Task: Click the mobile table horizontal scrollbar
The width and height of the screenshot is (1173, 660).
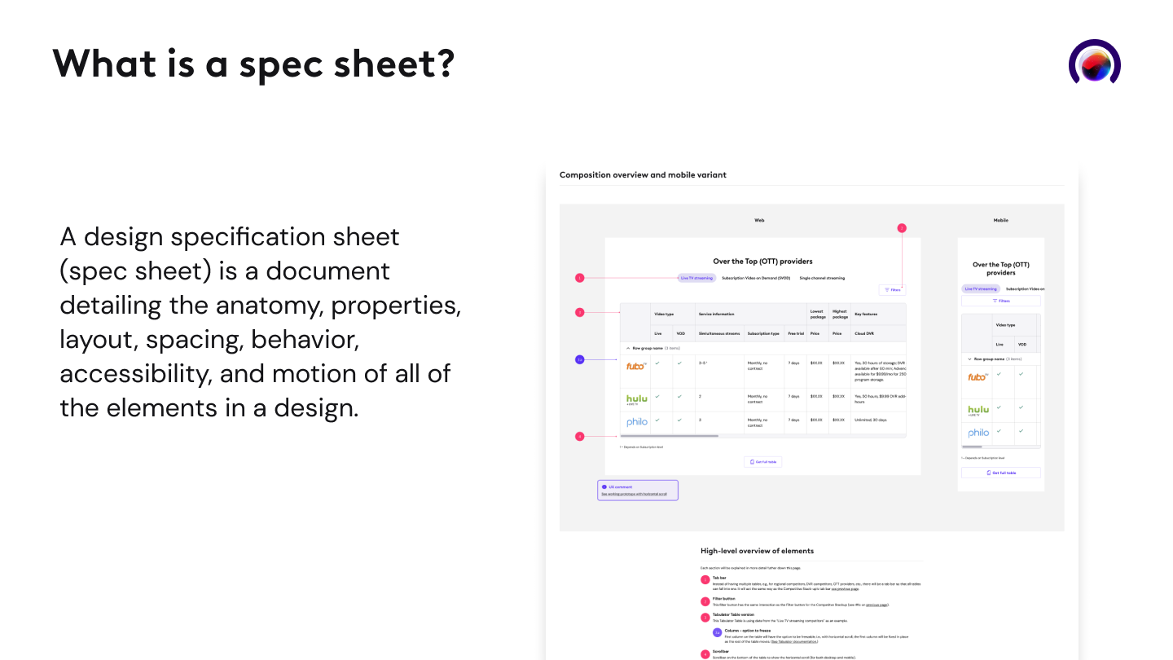Action: (x=972, y=447)
